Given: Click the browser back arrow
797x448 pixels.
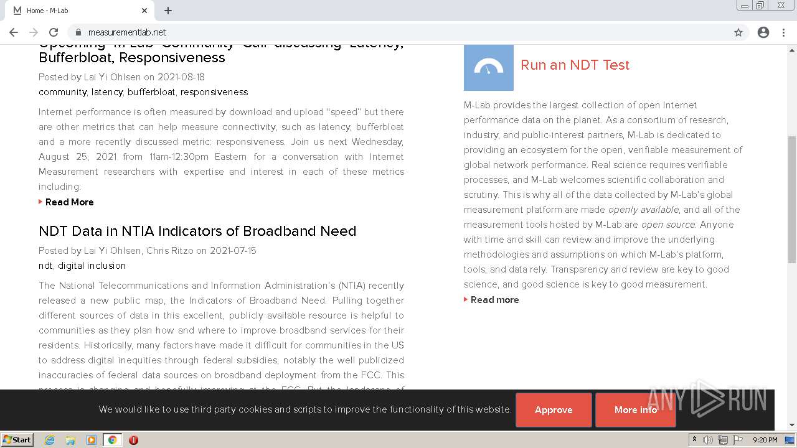Looking at the screenshot, I should tap(14, 32).
